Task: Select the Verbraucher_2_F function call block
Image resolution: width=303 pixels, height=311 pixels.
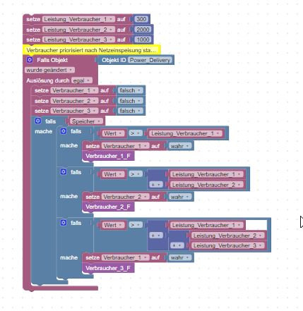Action: (x=108, y=207)
